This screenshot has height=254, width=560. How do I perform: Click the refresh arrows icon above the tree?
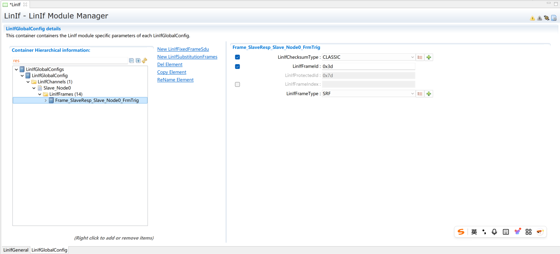click(144, 61)
